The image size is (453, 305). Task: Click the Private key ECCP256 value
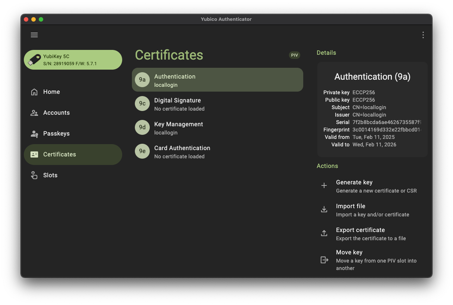(x=364, y=92)
